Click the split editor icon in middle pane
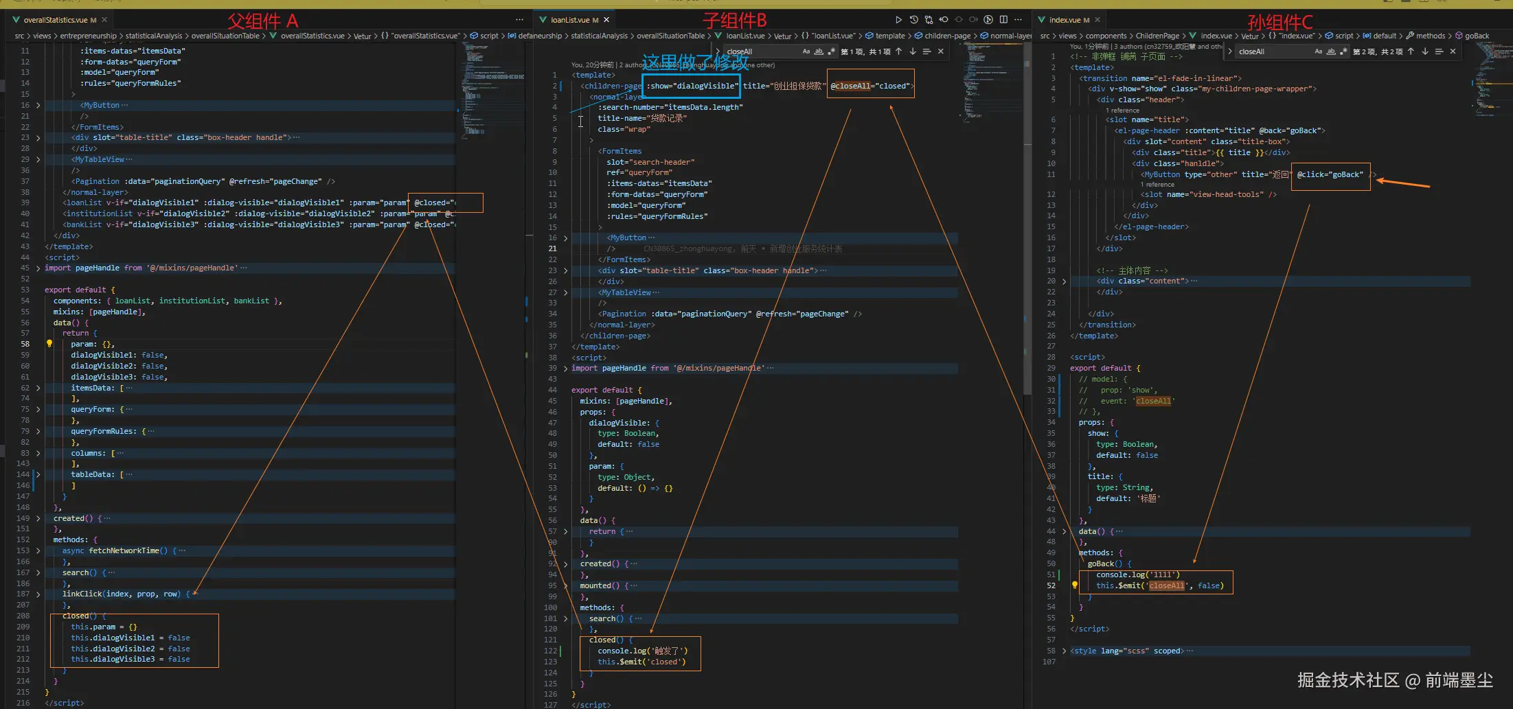Viewport: 1513px width, 709px height. [x=1003, y=20]
